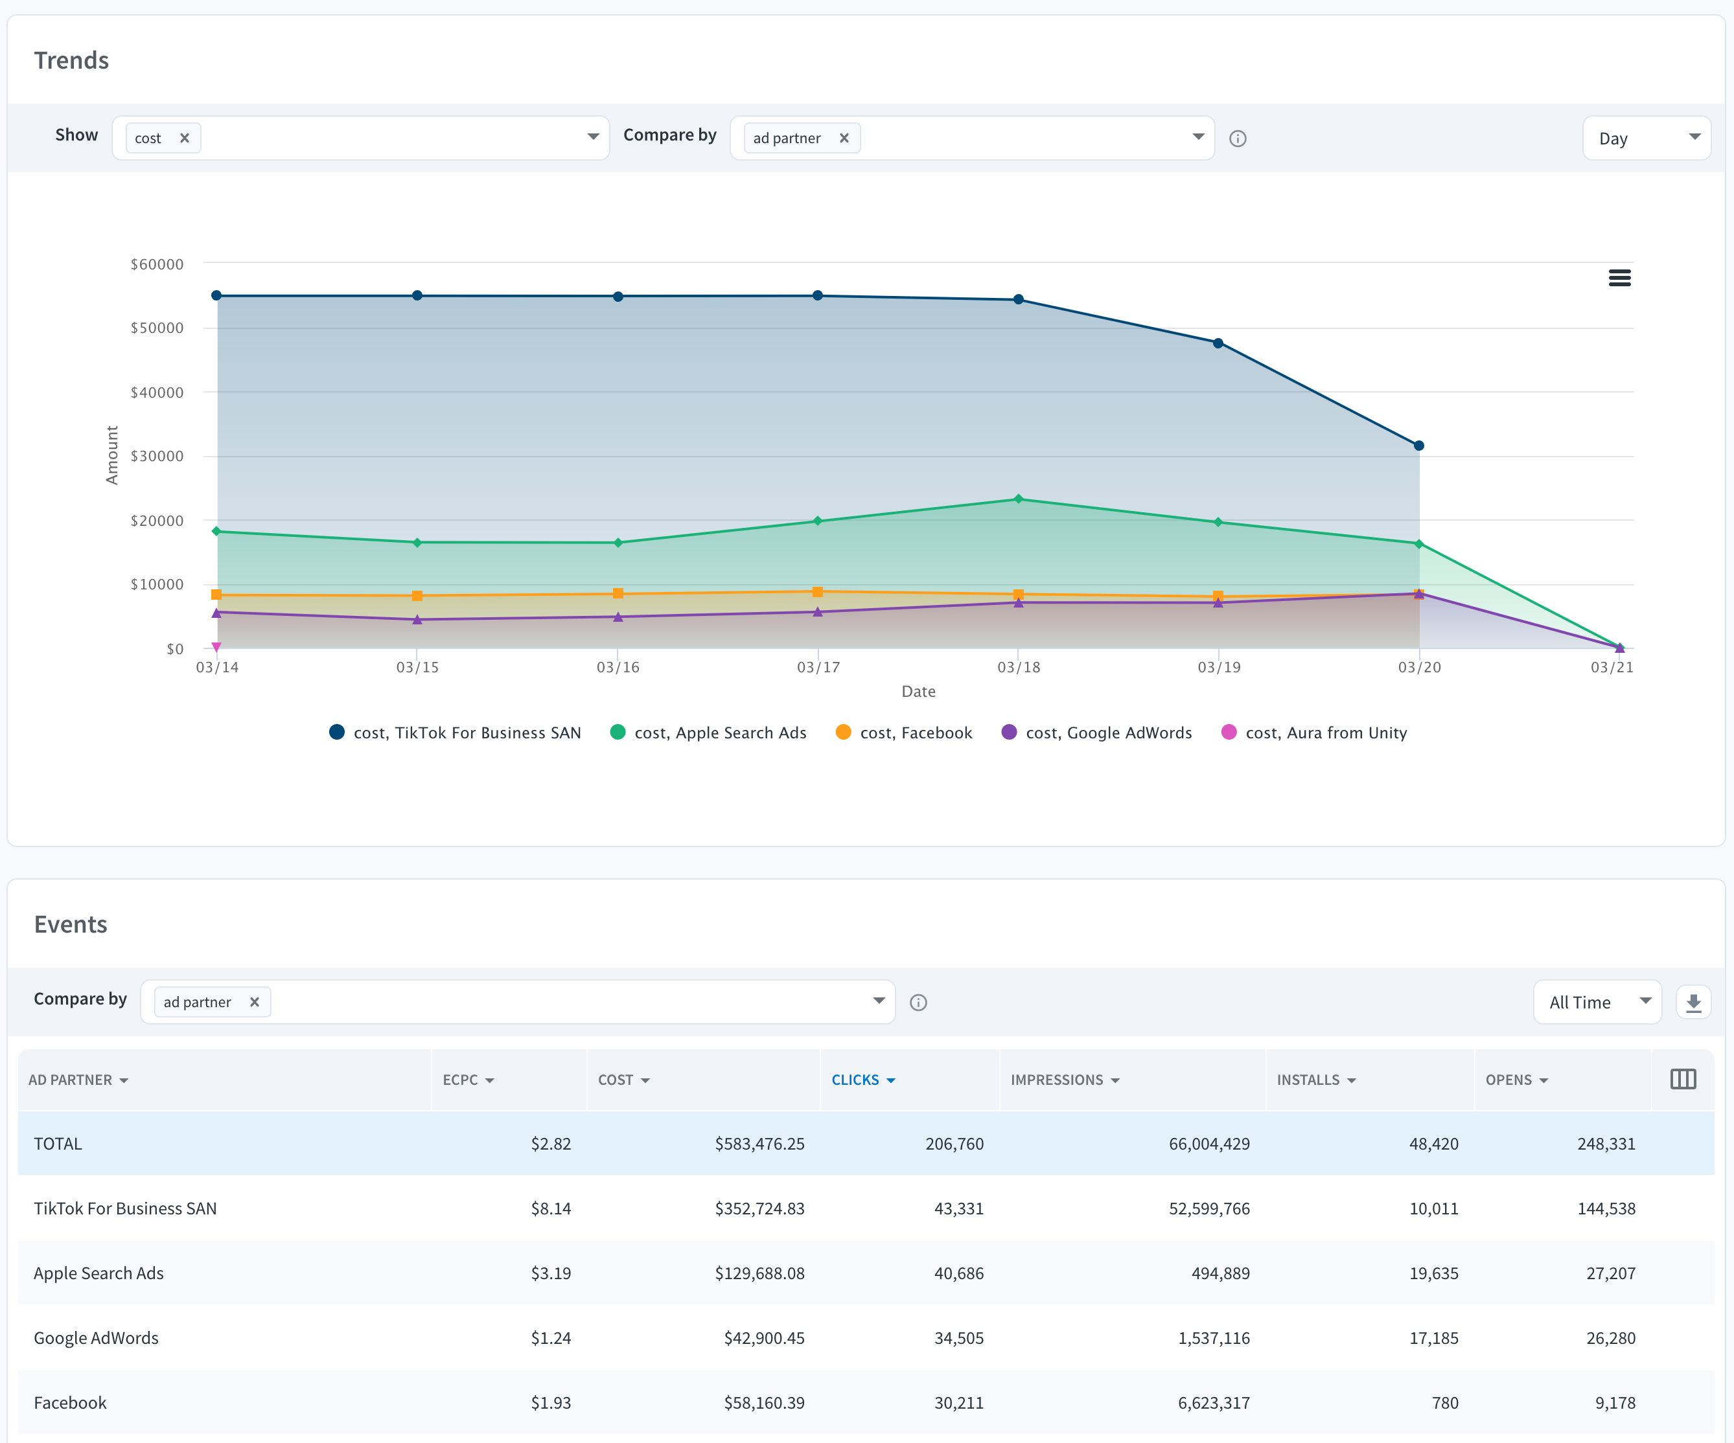Expand the Events Compare by dropdown

879,1001
